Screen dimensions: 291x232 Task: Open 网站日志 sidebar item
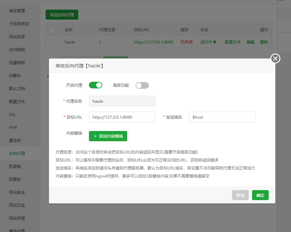[x=17, y=205]
